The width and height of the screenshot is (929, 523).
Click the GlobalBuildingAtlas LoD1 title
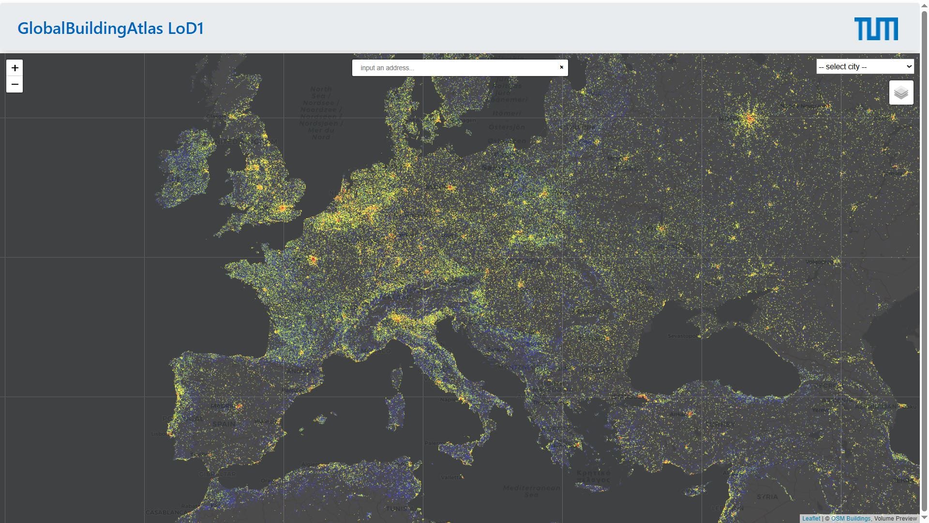[x=110, y=28]
